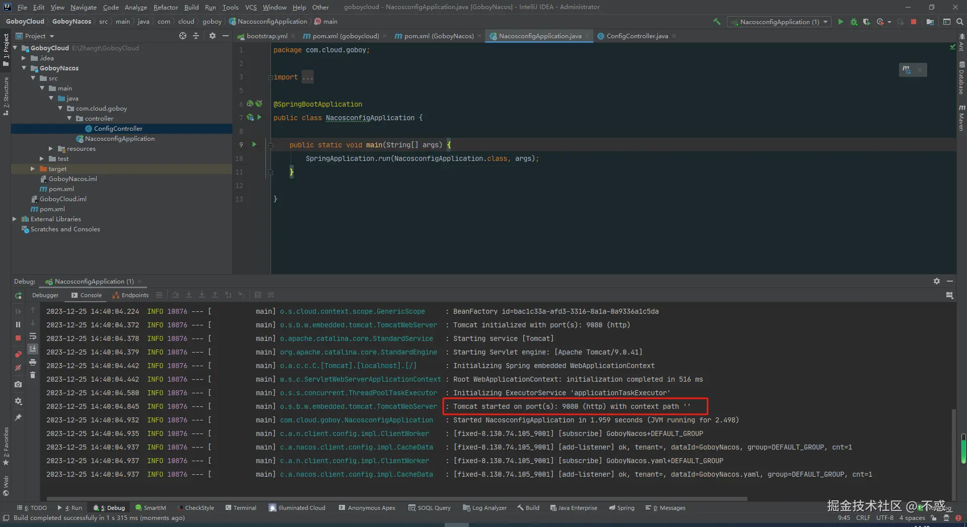Stop the running application from top toolbar
Screen dimensions: 967x527
(914, 22)
